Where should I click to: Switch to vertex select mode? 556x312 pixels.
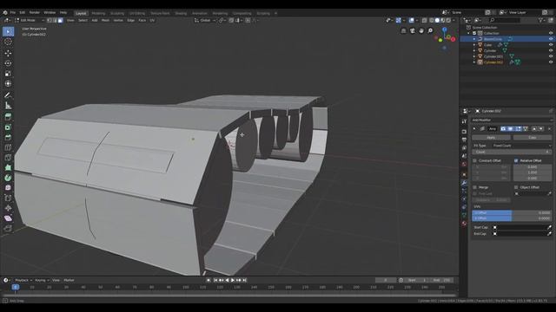(x=50, y=21)
